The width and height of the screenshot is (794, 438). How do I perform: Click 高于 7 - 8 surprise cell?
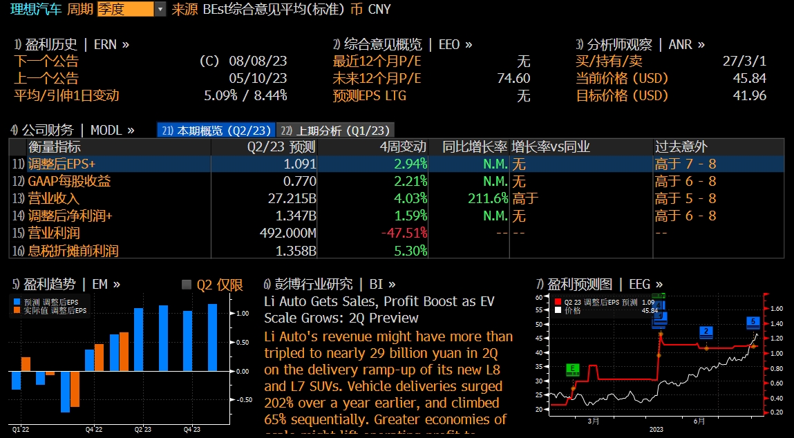(x=686, y=164)
